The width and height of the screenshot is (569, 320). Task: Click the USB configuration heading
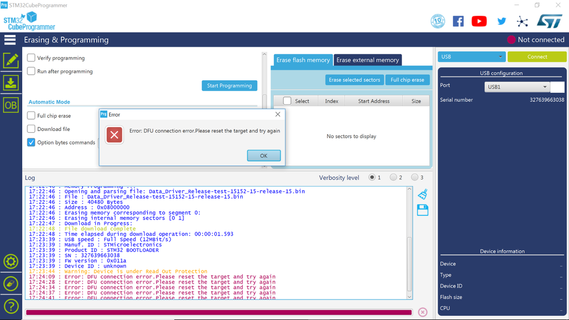pyautogui.click(x=501, y=73)
